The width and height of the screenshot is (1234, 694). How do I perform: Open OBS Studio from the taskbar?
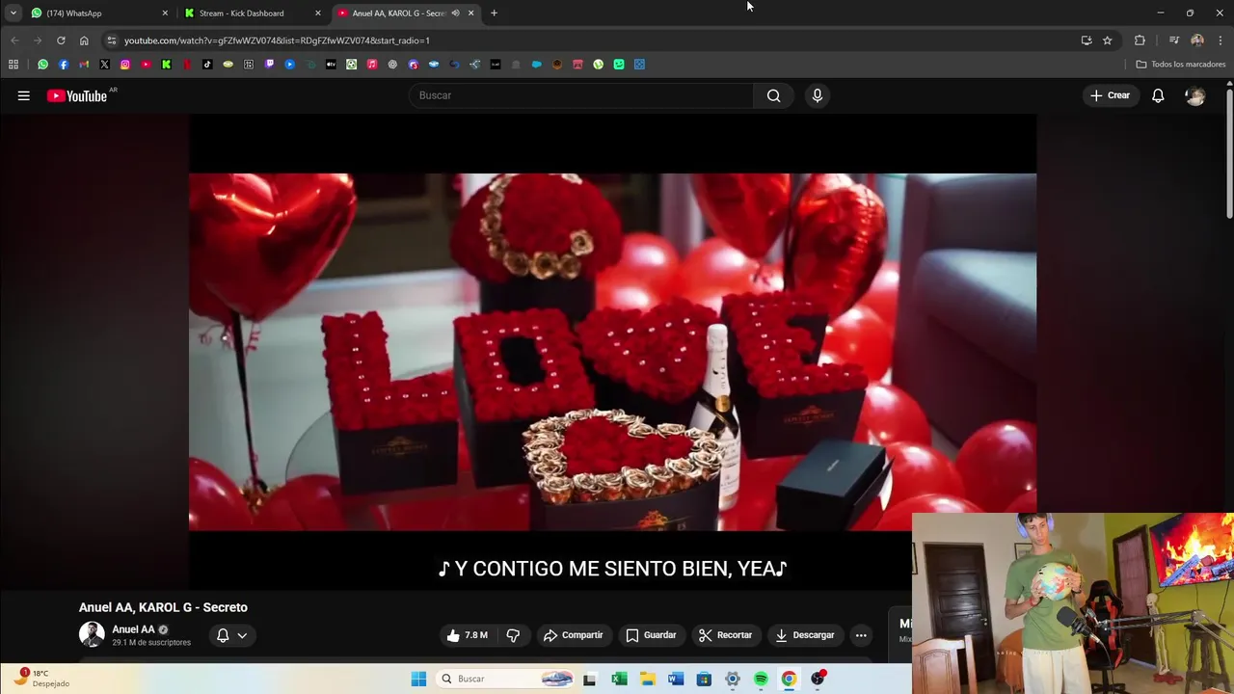818,679
